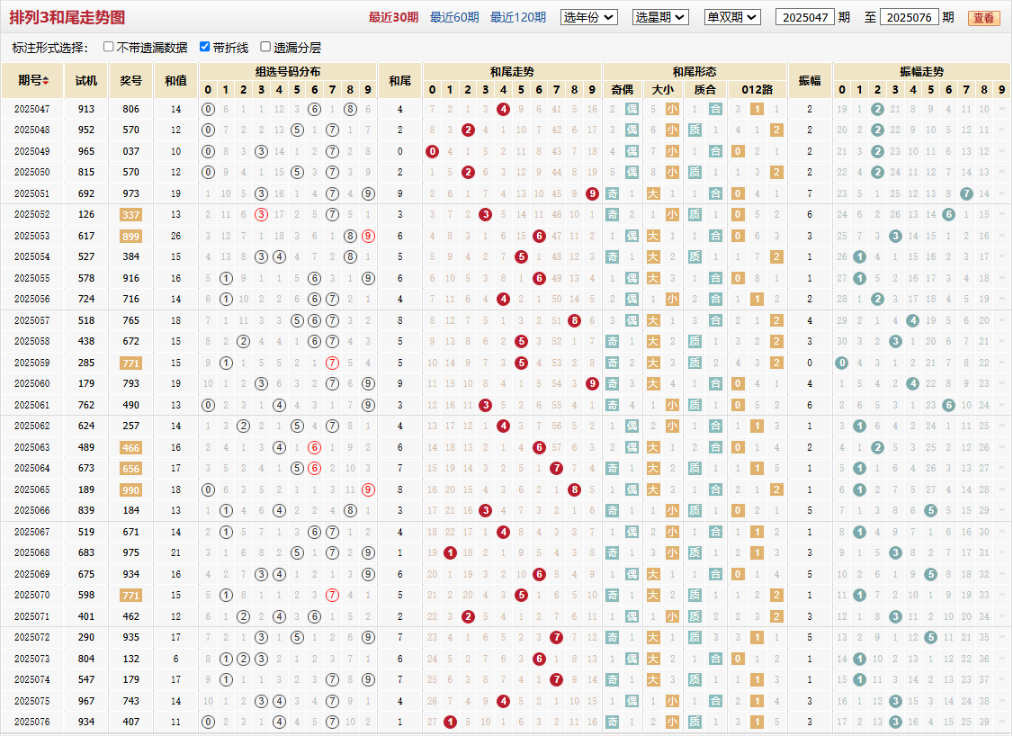Click period number 2025073
This screenshot has height=736, width=1013.
(32, 660)
